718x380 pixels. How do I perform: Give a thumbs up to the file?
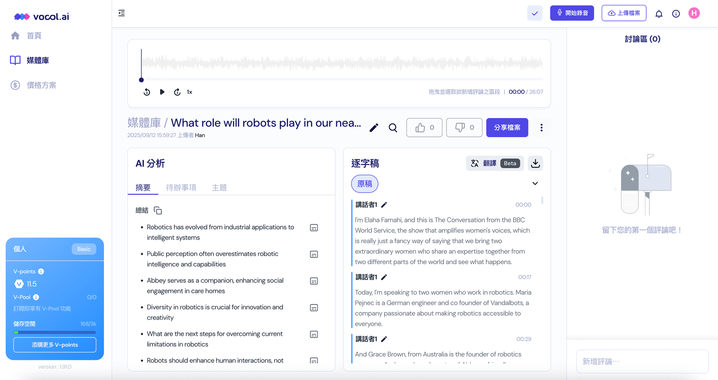(x=424, y=127)
